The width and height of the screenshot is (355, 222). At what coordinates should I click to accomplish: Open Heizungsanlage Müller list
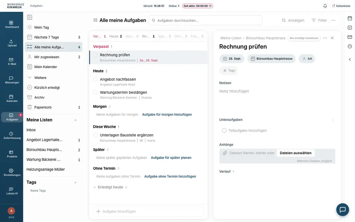54,169
